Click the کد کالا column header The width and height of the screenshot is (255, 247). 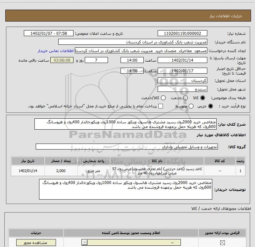[220, 161]
